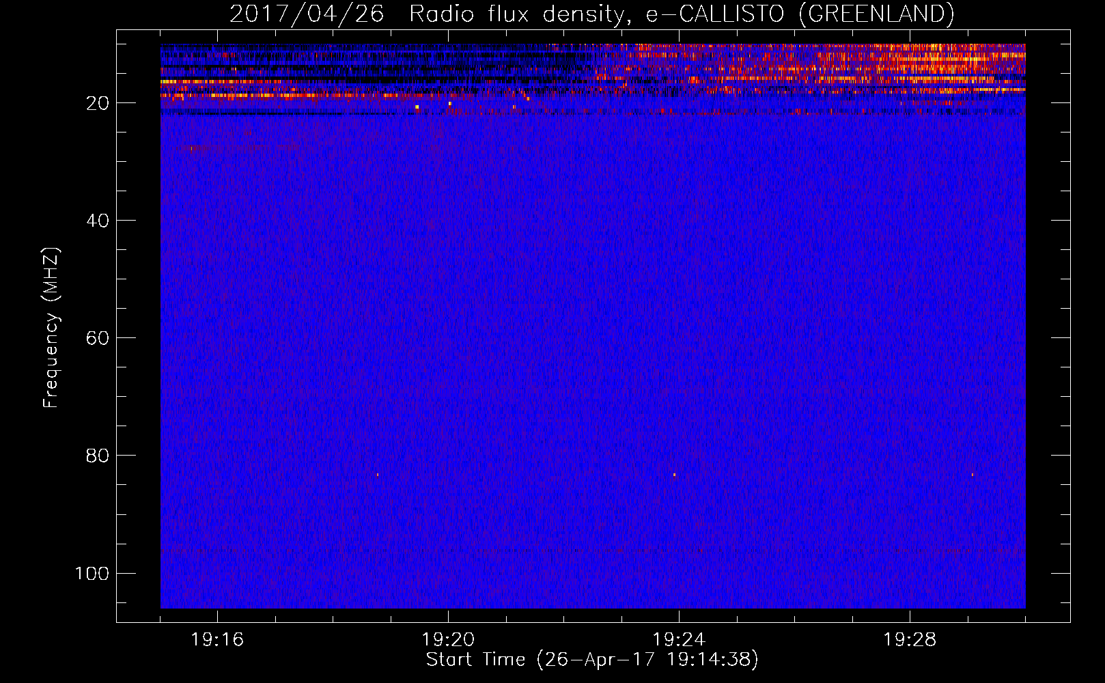Select the 19:24 time tick label

(679, 640)
